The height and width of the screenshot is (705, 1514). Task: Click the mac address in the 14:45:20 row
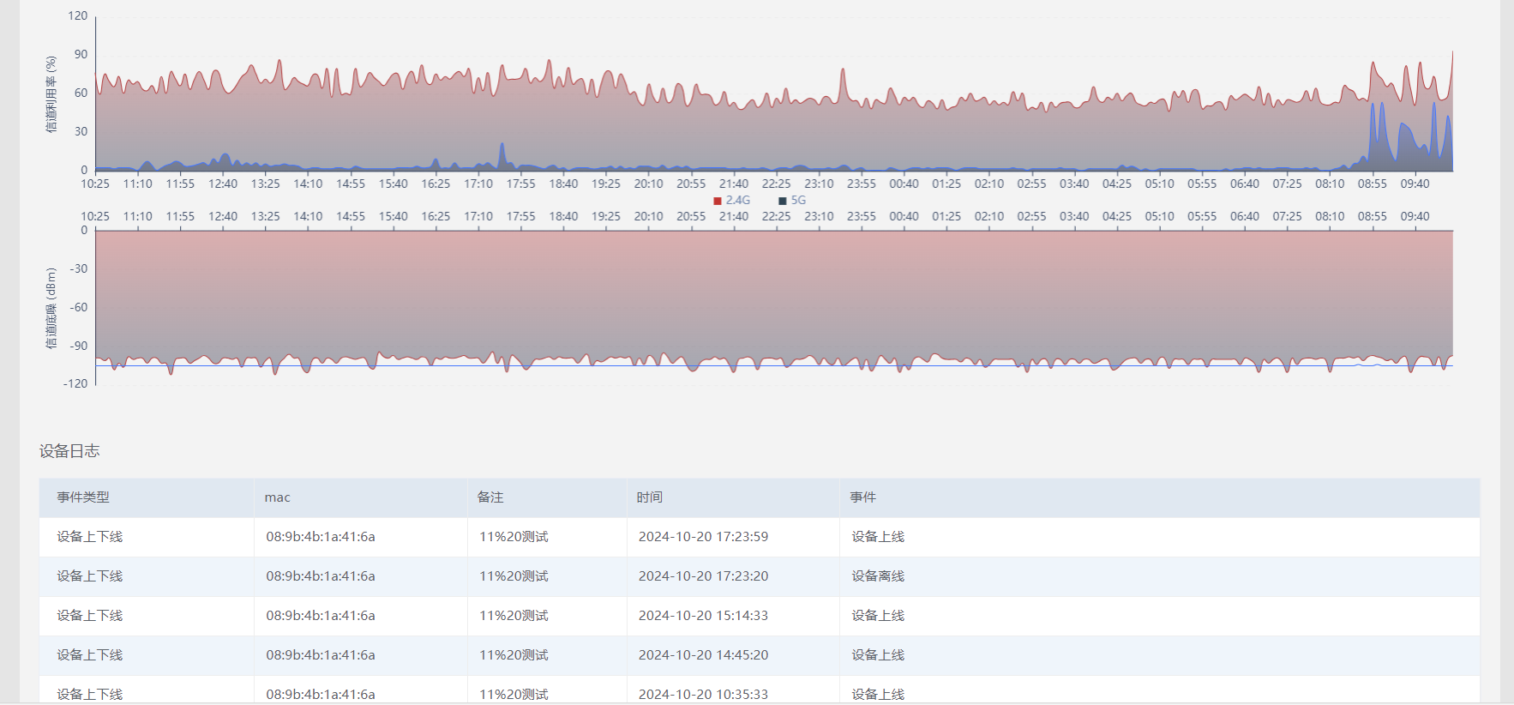[321, 655]
